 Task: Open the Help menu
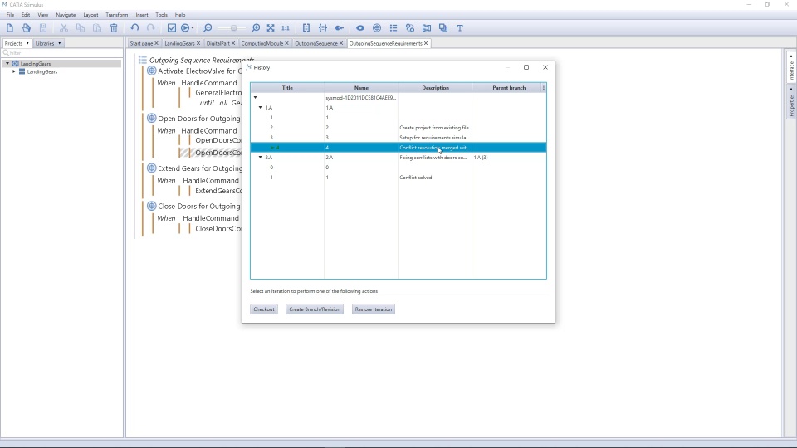(180, 15)
